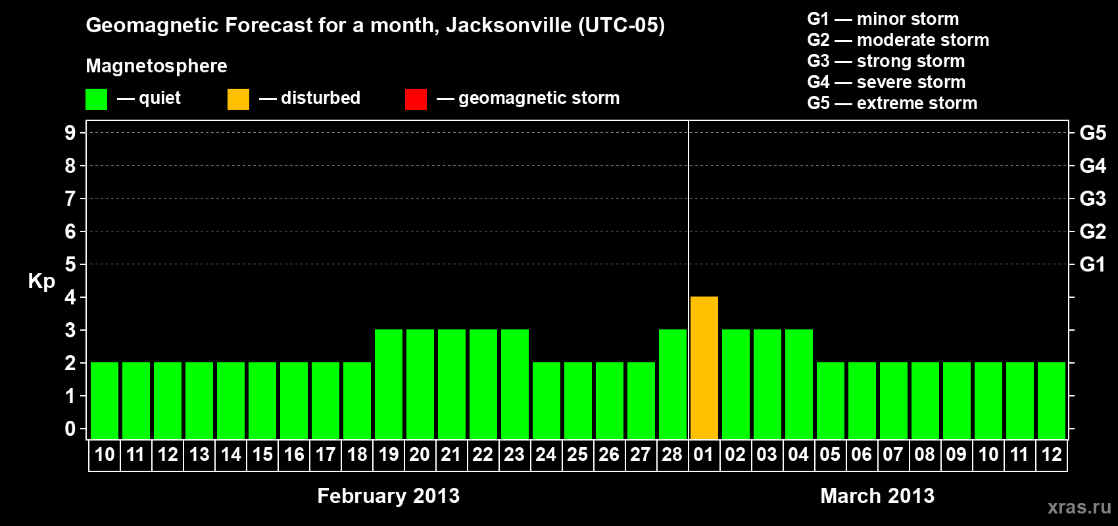The image size is (1118, 526).
Task: Click 'G2 — moderate storm' legend line
Action: pyautogui.click(x=898, y=40)
